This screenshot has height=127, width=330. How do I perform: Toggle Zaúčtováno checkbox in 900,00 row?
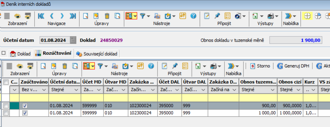[x=25, y=106]
